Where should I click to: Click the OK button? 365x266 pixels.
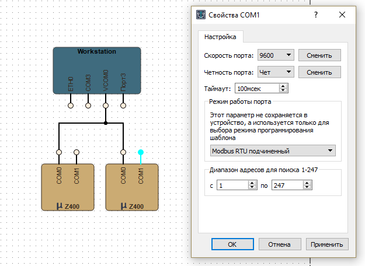click(x=232, y=244)
